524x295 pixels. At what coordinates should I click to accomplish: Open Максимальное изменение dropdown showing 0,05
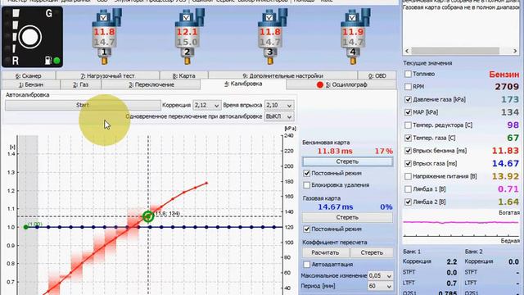[380, 276]
